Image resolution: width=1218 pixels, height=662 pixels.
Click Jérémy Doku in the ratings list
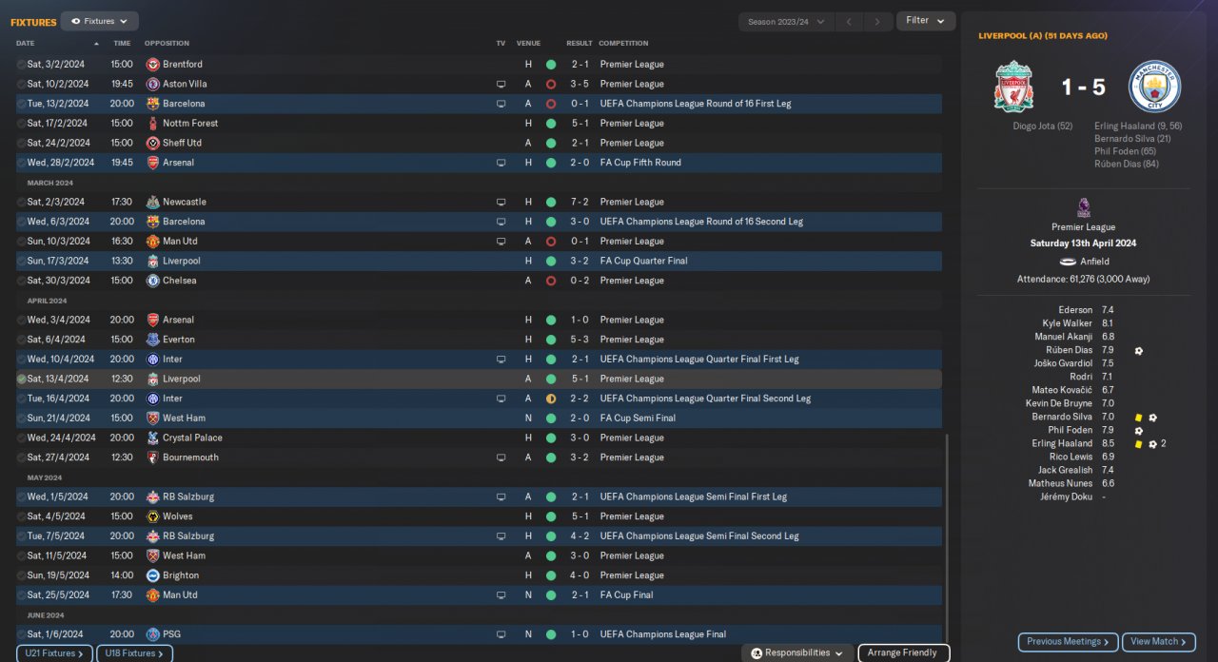[1066, 496]
